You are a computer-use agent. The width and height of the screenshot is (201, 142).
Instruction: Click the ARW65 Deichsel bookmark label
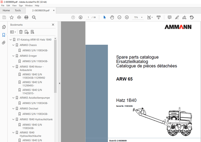(29, 109)
